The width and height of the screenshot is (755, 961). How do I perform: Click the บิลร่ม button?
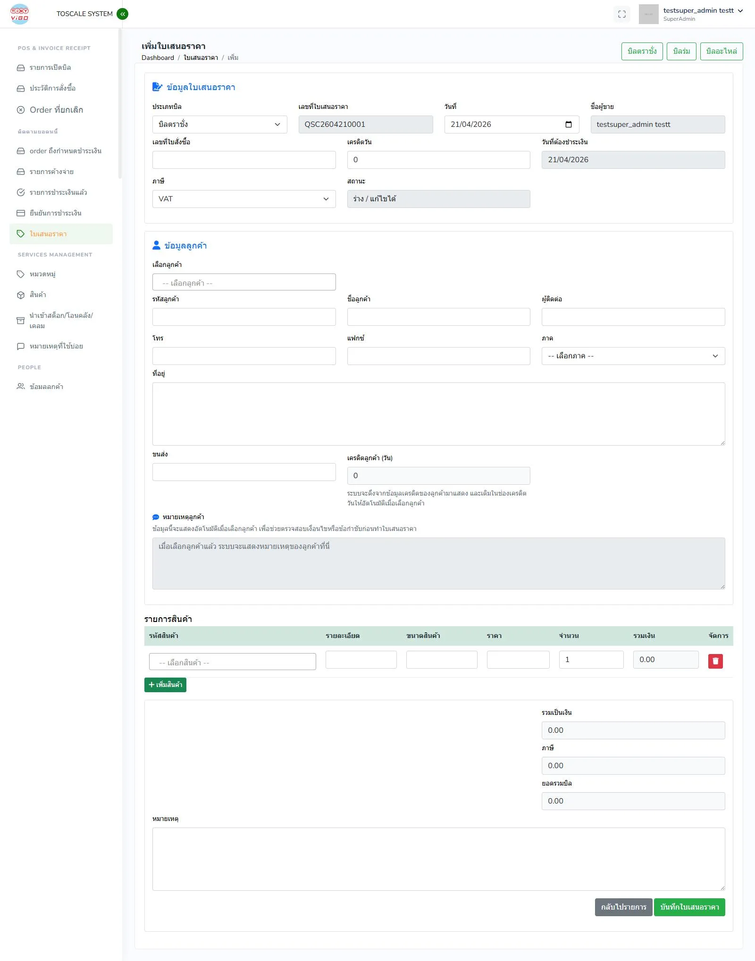click(x=681, y=51)
